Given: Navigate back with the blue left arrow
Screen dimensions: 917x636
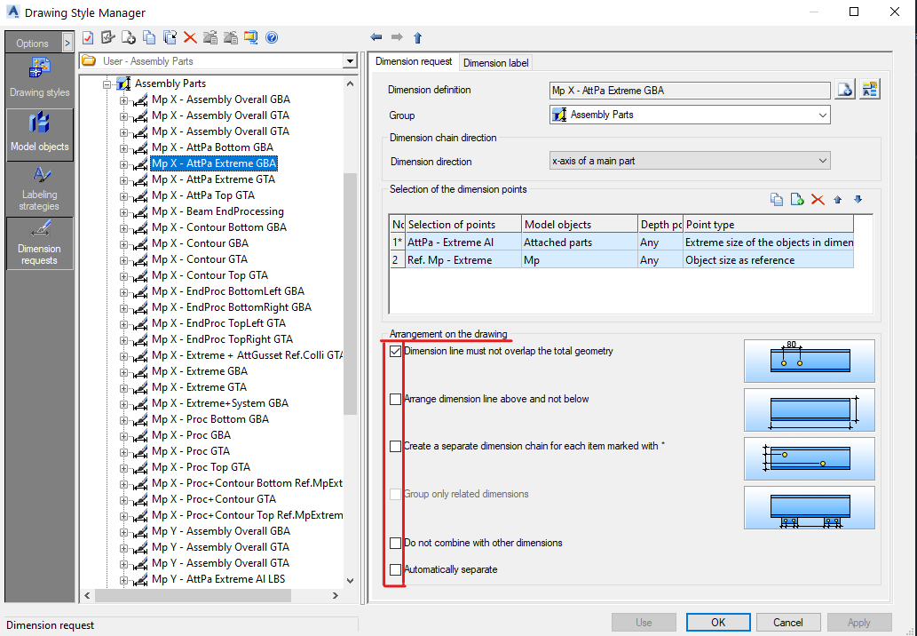Looking at the screenshot, I should [x=376, y=37].
